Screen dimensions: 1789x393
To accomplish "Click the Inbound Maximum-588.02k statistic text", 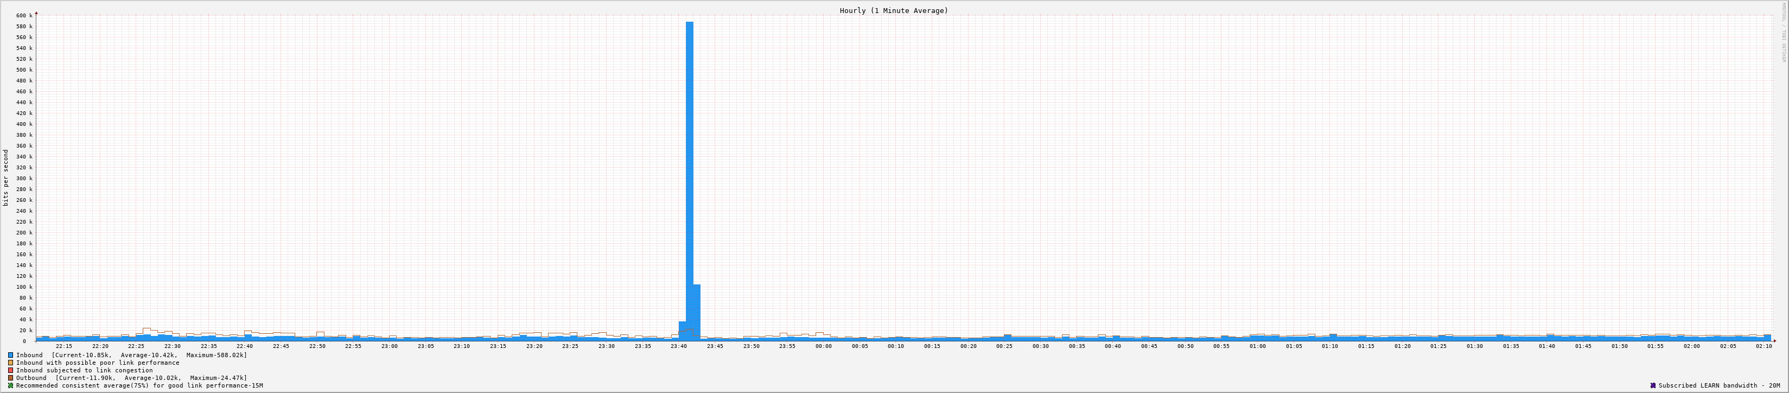I will click(x=217, y=355).
